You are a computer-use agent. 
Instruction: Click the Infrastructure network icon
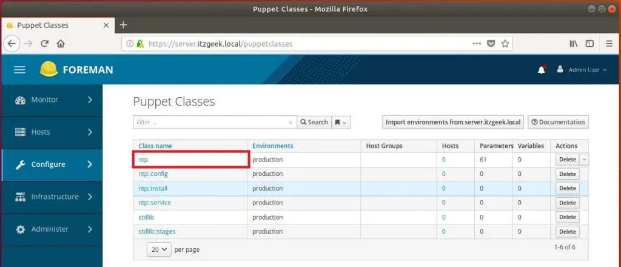coord(20,197)
